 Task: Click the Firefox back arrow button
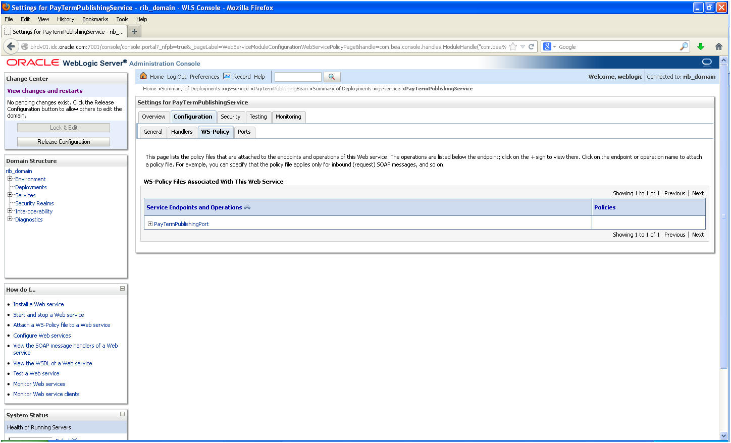tap(11, 46)
